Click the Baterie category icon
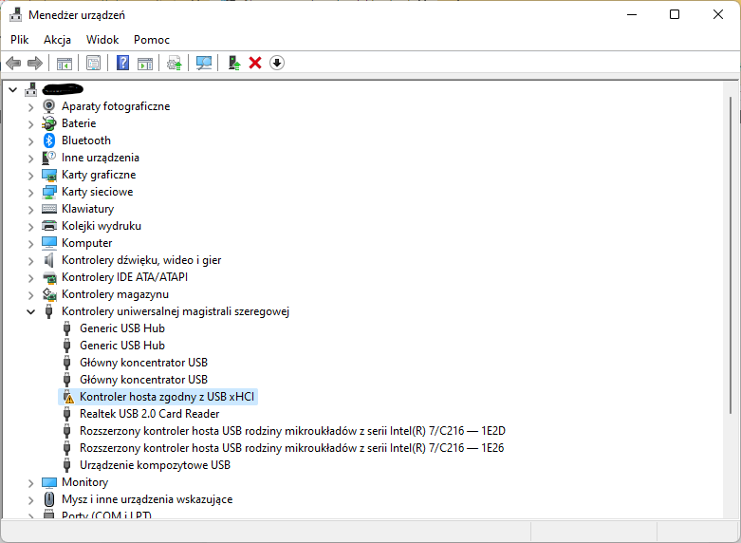The image size is (741, 543). pyautogui.click(x=49, y=123)
